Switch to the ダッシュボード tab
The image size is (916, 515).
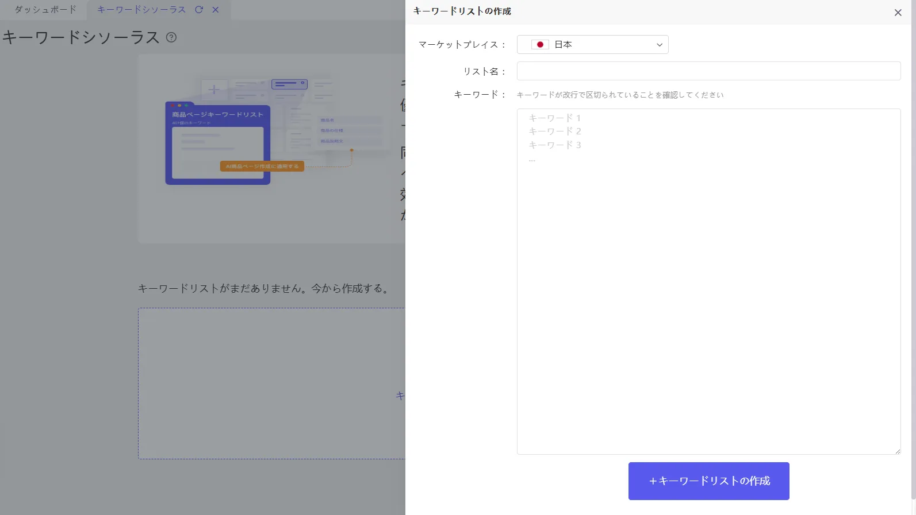[x=45, y=10]
